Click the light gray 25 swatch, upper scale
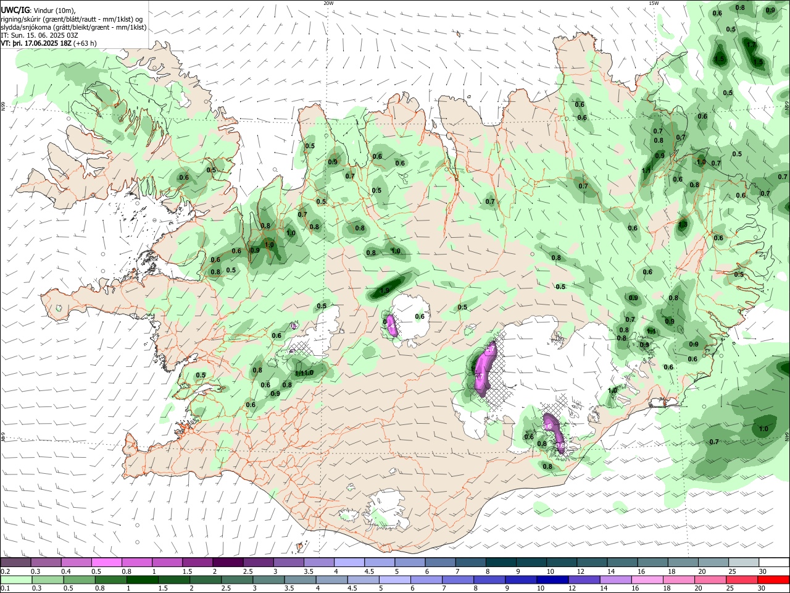Image resolution: width=790 pixels, height=593 pixels. pos(744,563)
